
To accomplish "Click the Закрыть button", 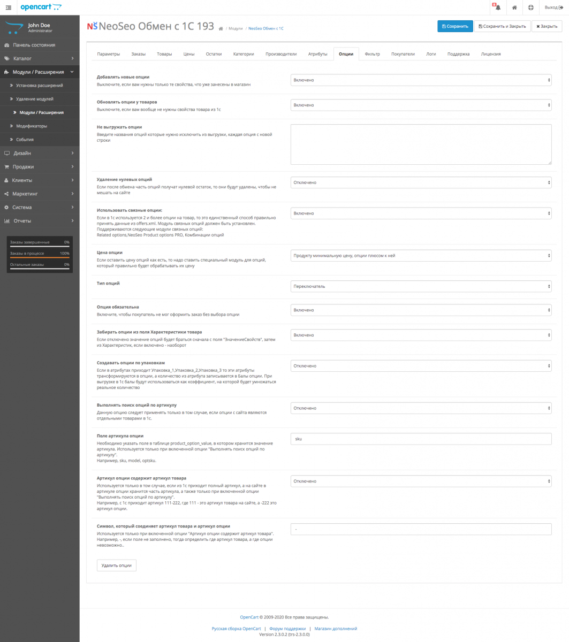I will tap(547, 26).
